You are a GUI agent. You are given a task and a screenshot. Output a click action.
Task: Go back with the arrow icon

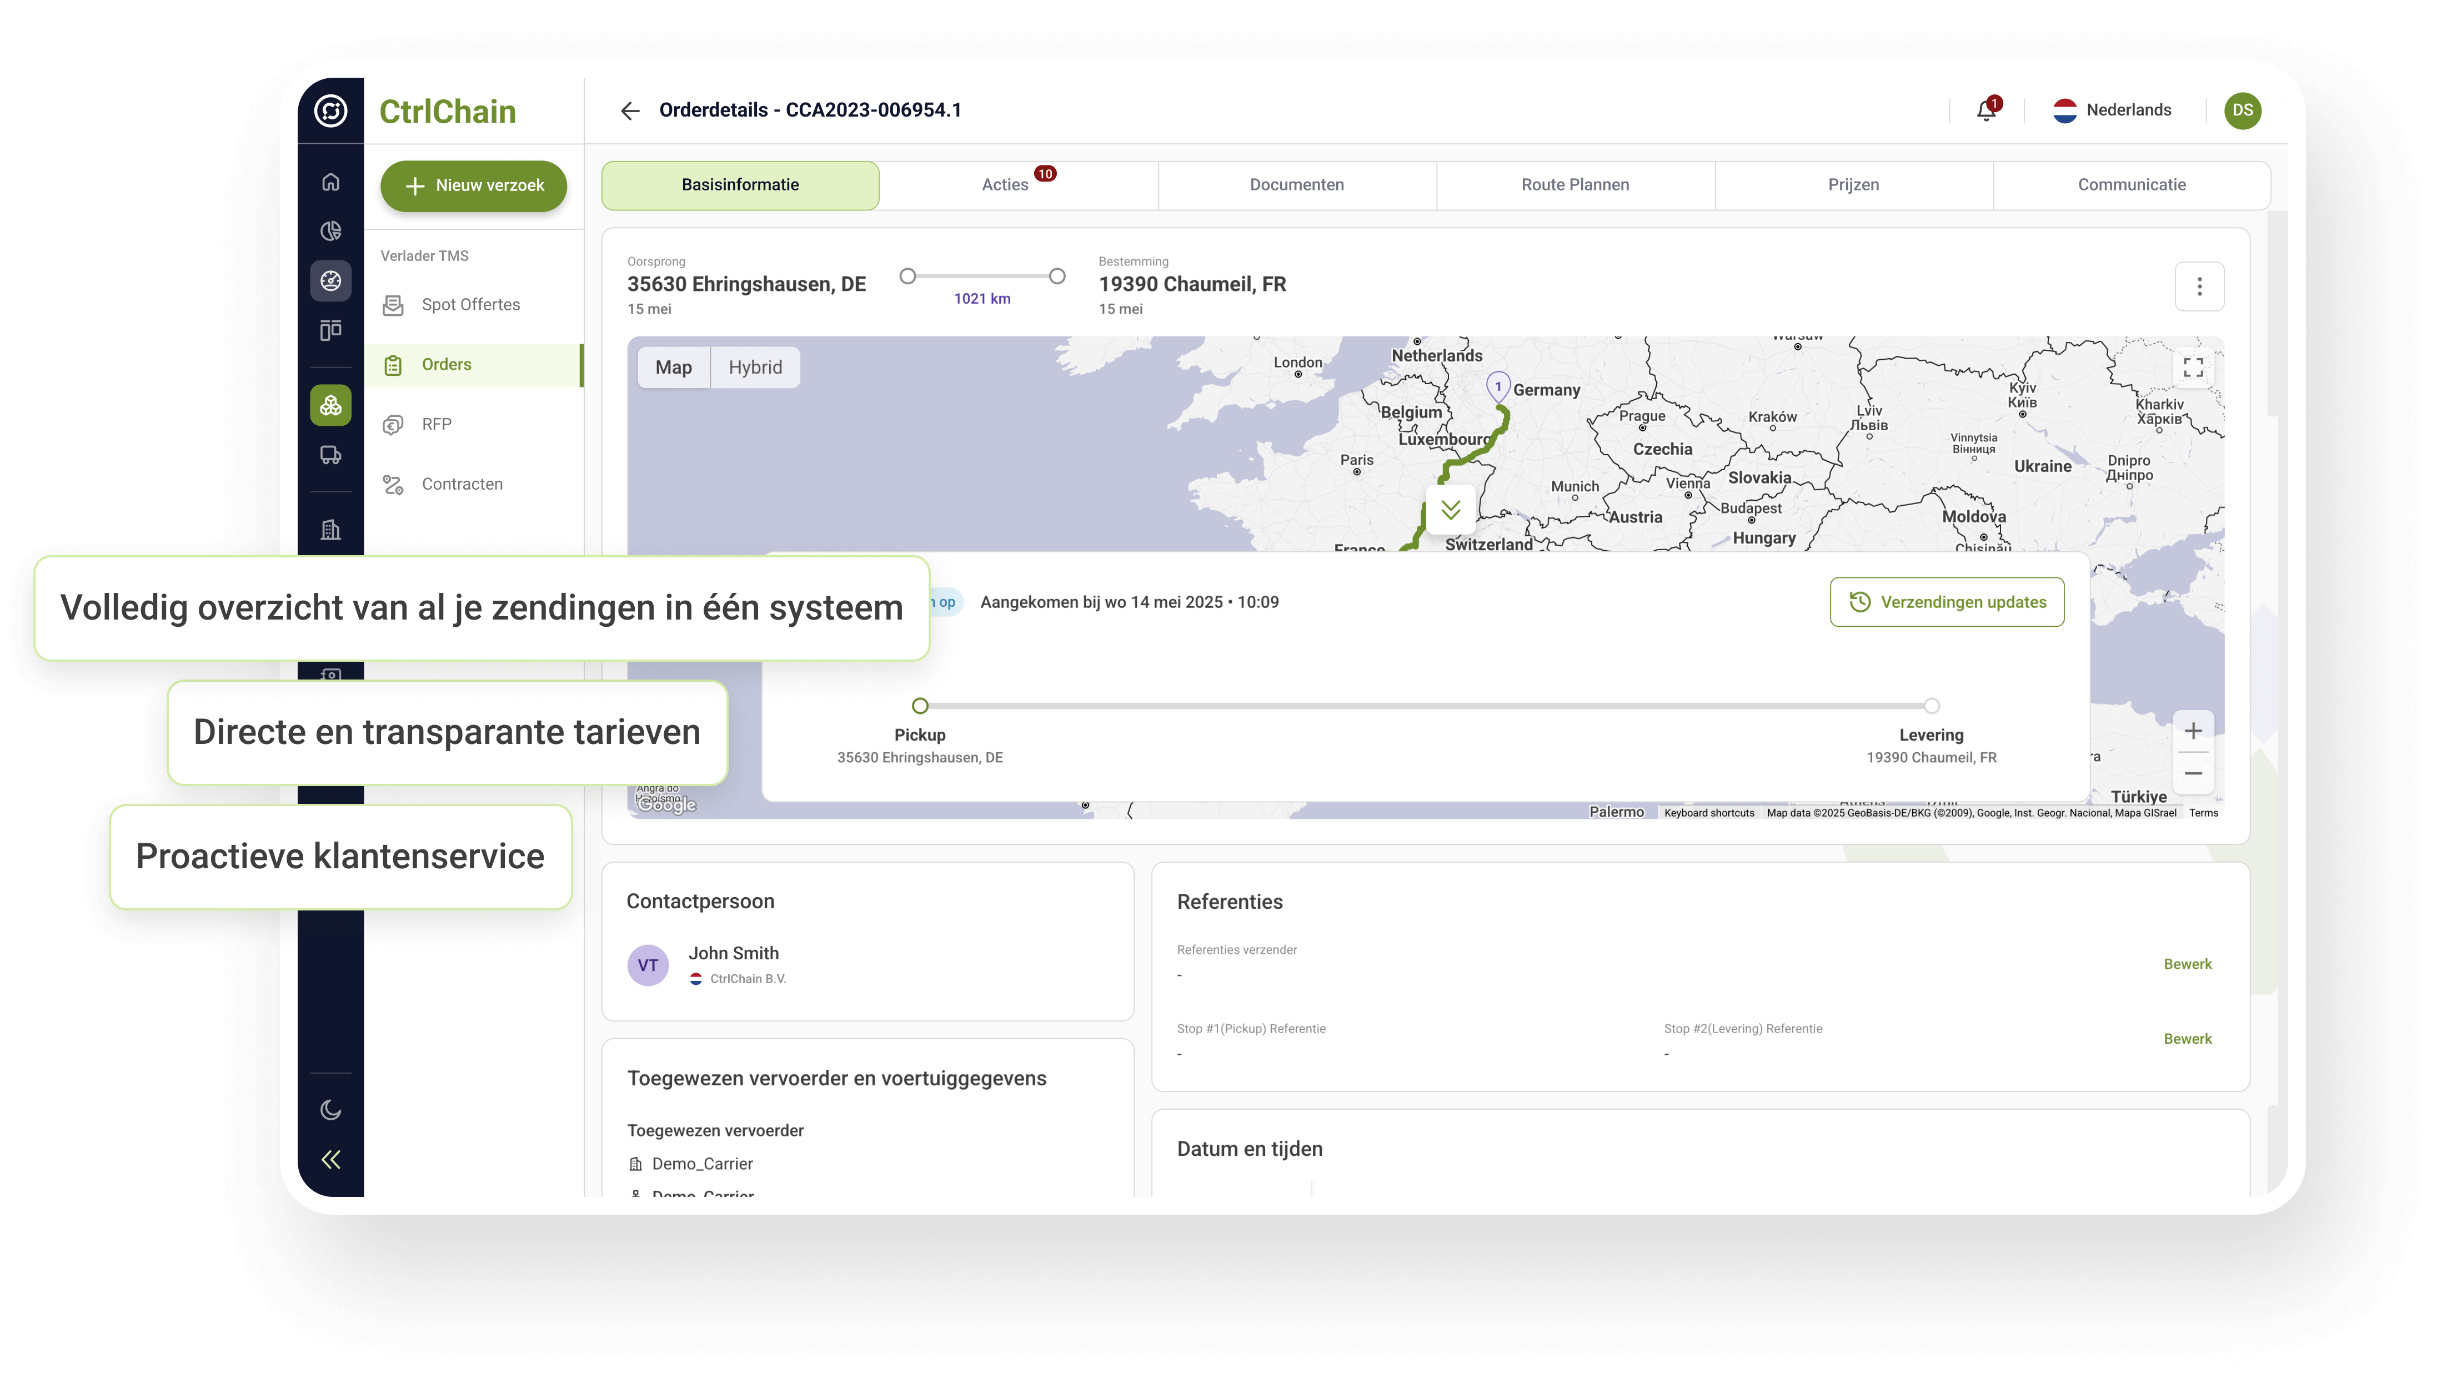point(629,110)
